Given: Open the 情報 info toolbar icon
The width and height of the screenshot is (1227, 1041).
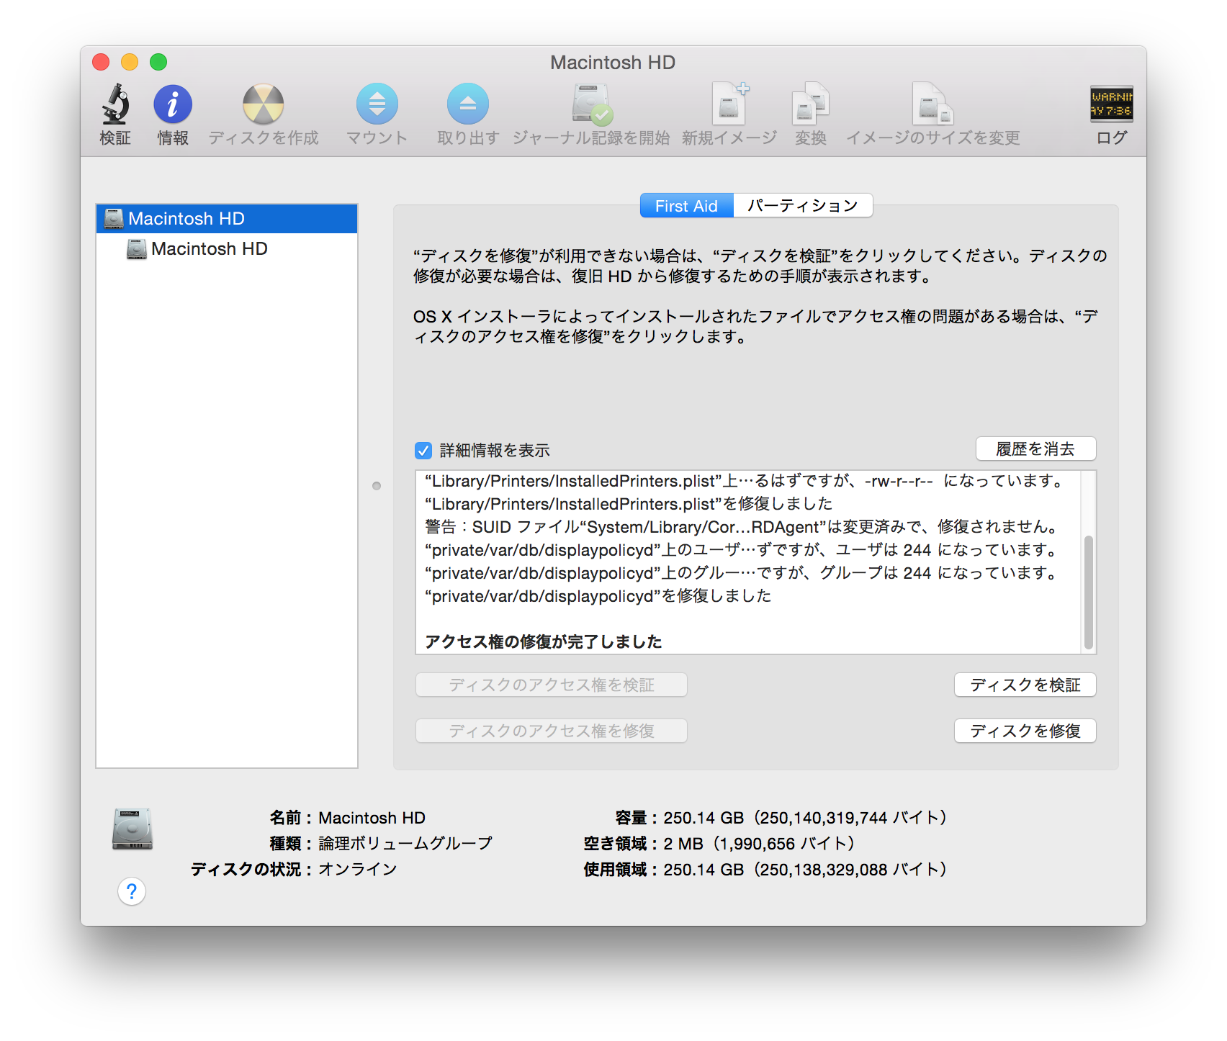Looking at the screenshot, I should 173,104.
